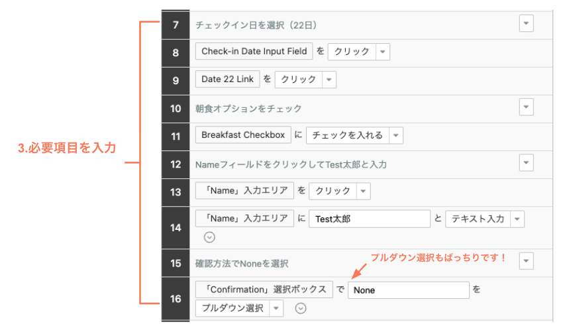Expand the circled chevron in step 16
This screenshot has width=563, height=330.
tap(301, 307)
